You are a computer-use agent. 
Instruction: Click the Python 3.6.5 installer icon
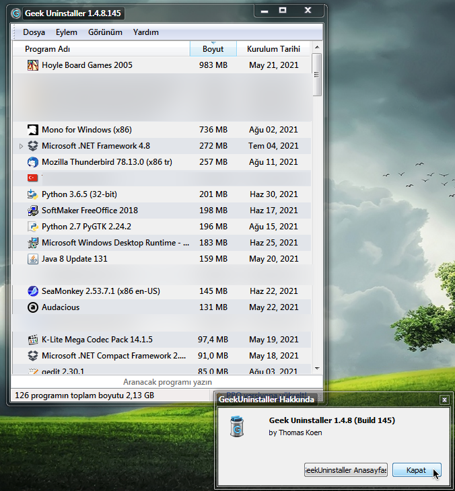coord(32,194)
